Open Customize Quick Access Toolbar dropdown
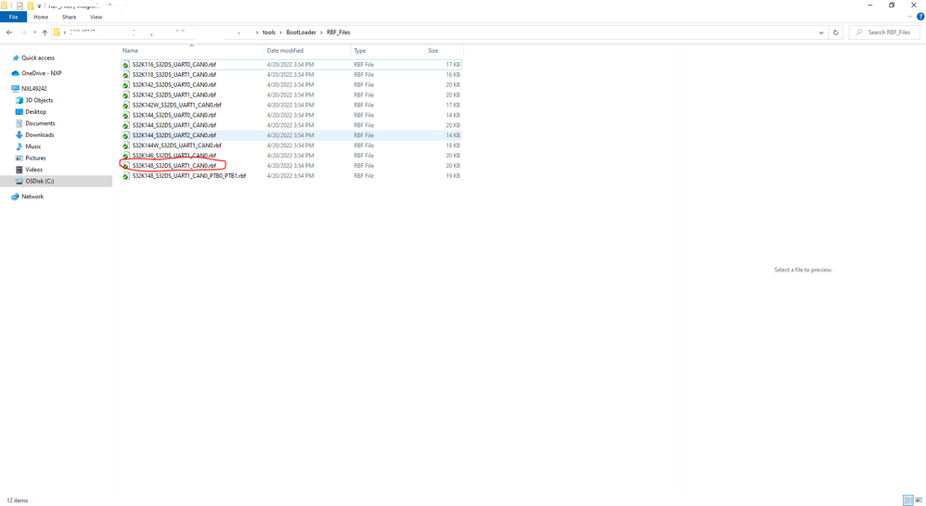Viewport: 926px width, 506px height. 39,6
